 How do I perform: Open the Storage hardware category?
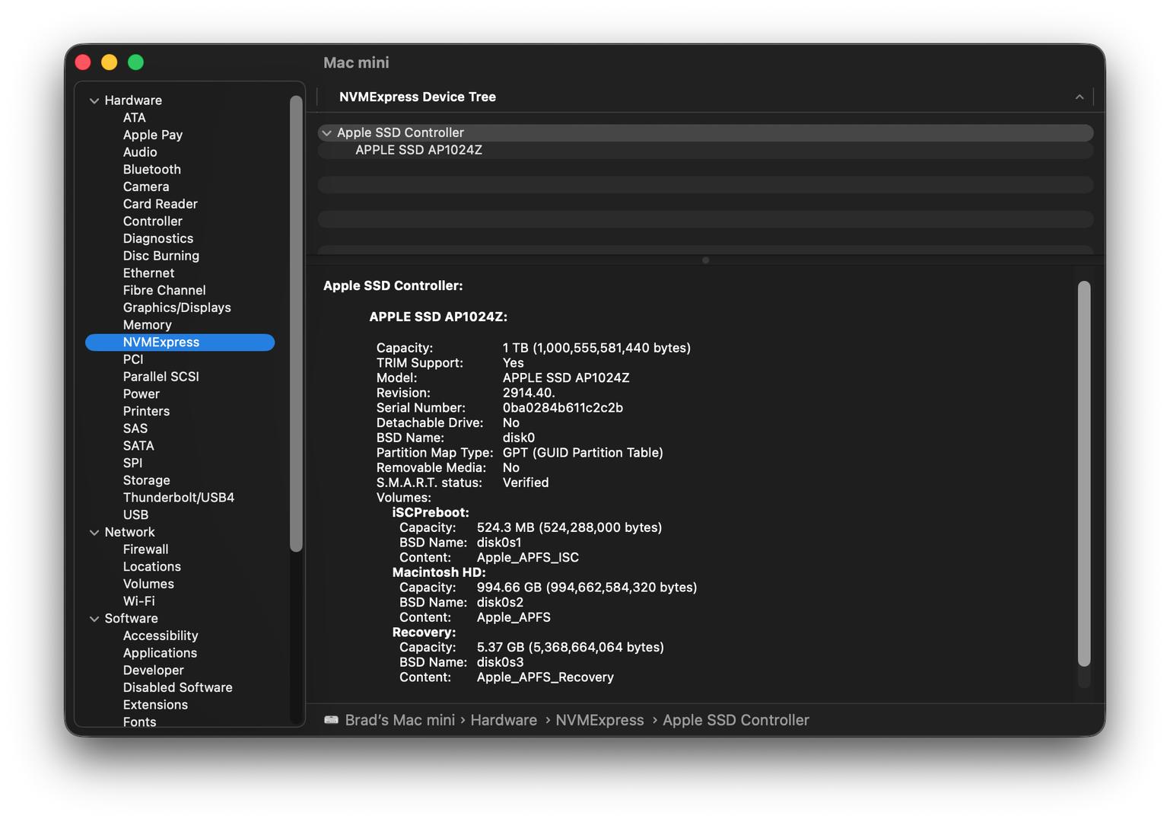point(146,480)
